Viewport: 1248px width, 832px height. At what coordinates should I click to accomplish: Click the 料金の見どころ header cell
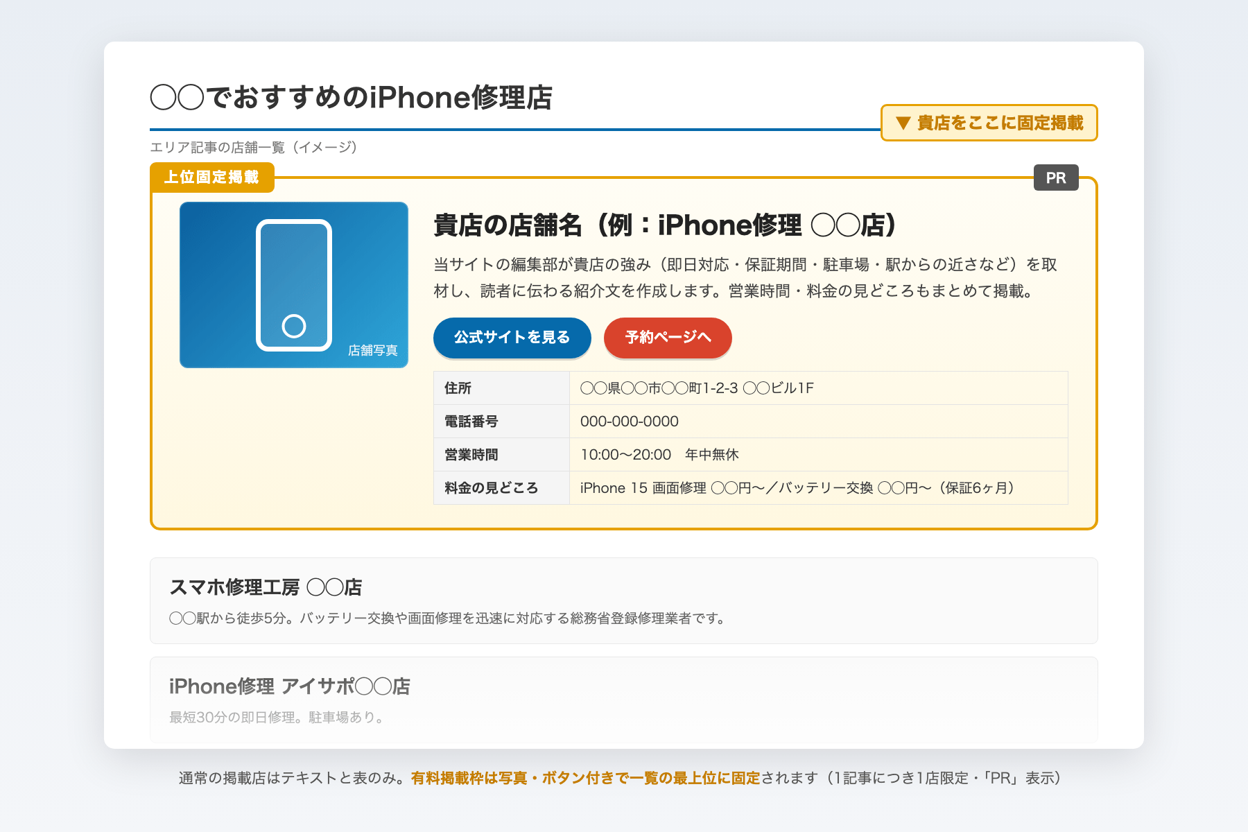501,488
